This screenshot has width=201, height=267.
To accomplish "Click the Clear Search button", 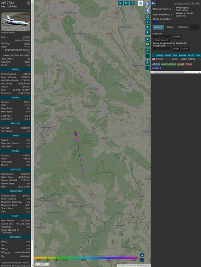I will tap(161, 40).
